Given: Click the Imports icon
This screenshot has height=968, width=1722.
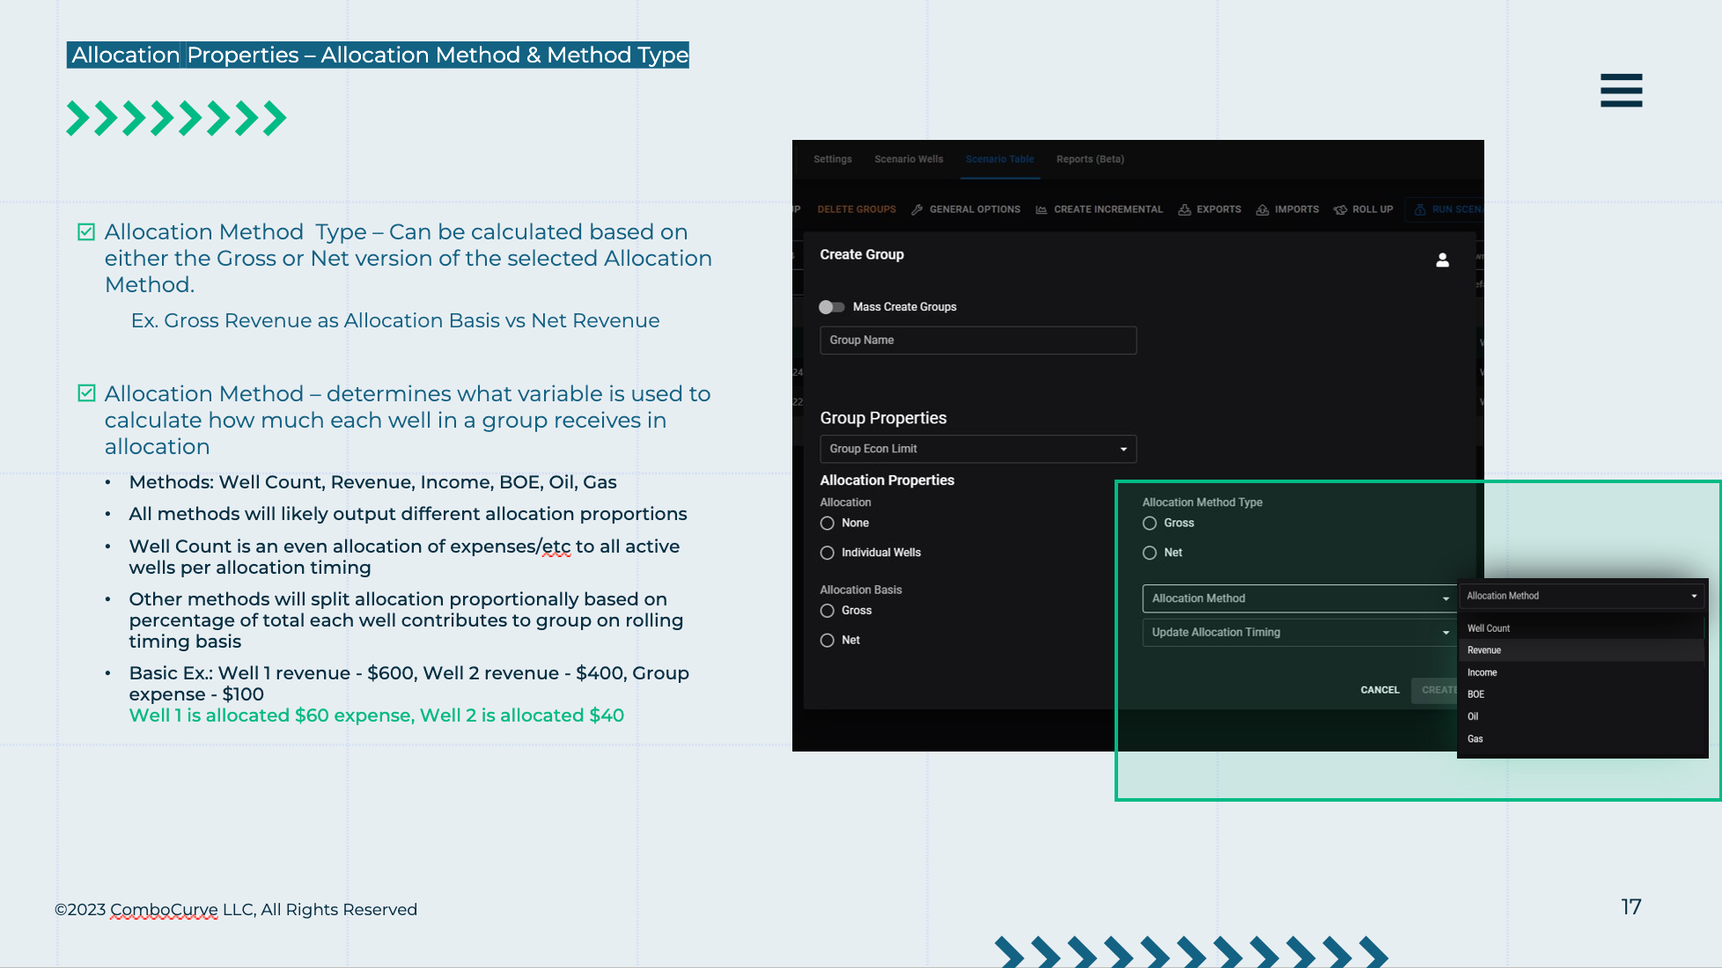Looking at the screenshot, I should point(1262,209).
